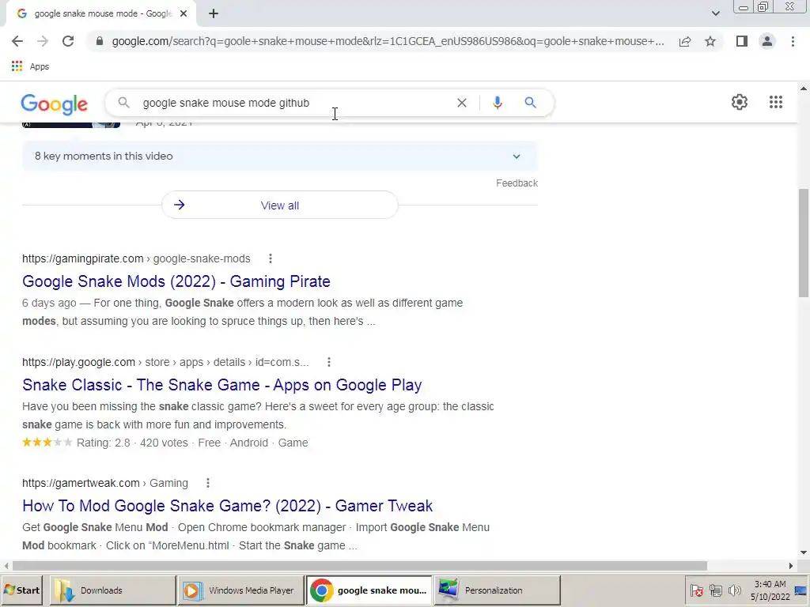Click the forward navigation arrow

click(x=43, y=41)
